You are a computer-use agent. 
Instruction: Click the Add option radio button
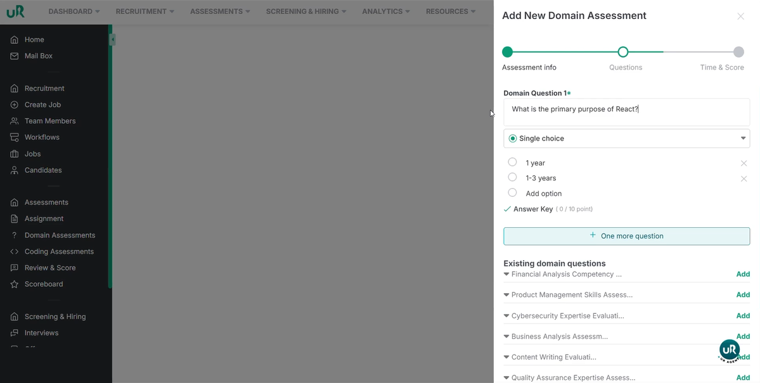tap(512, 192)
